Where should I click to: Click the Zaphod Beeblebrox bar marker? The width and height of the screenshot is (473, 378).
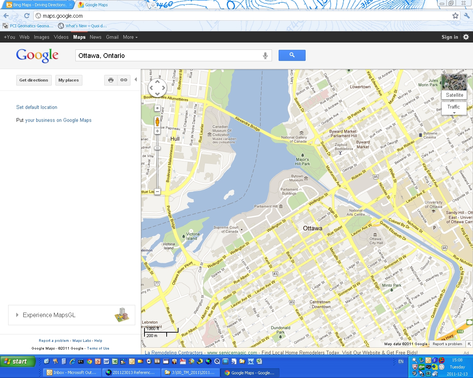pyautogui.click(x=340, y=152)
